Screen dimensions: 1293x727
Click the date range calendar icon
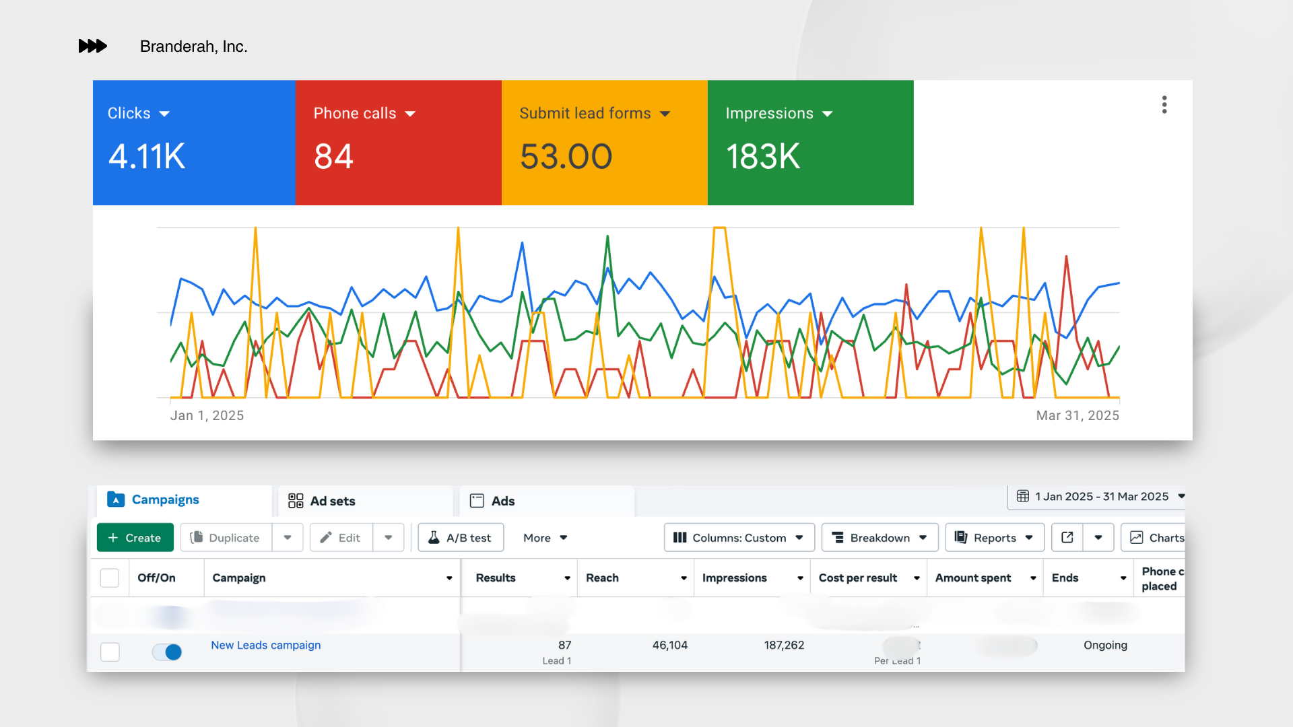[x=1022, y=496]
